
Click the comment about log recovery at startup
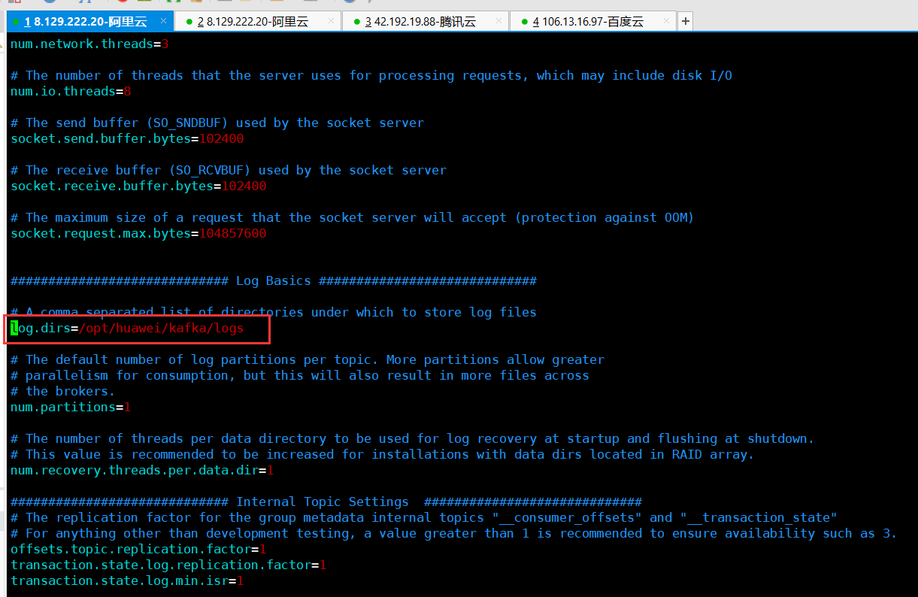(413, 439)
